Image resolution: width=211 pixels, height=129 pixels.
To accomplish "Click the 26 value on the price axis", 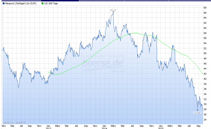I will 205,114.
